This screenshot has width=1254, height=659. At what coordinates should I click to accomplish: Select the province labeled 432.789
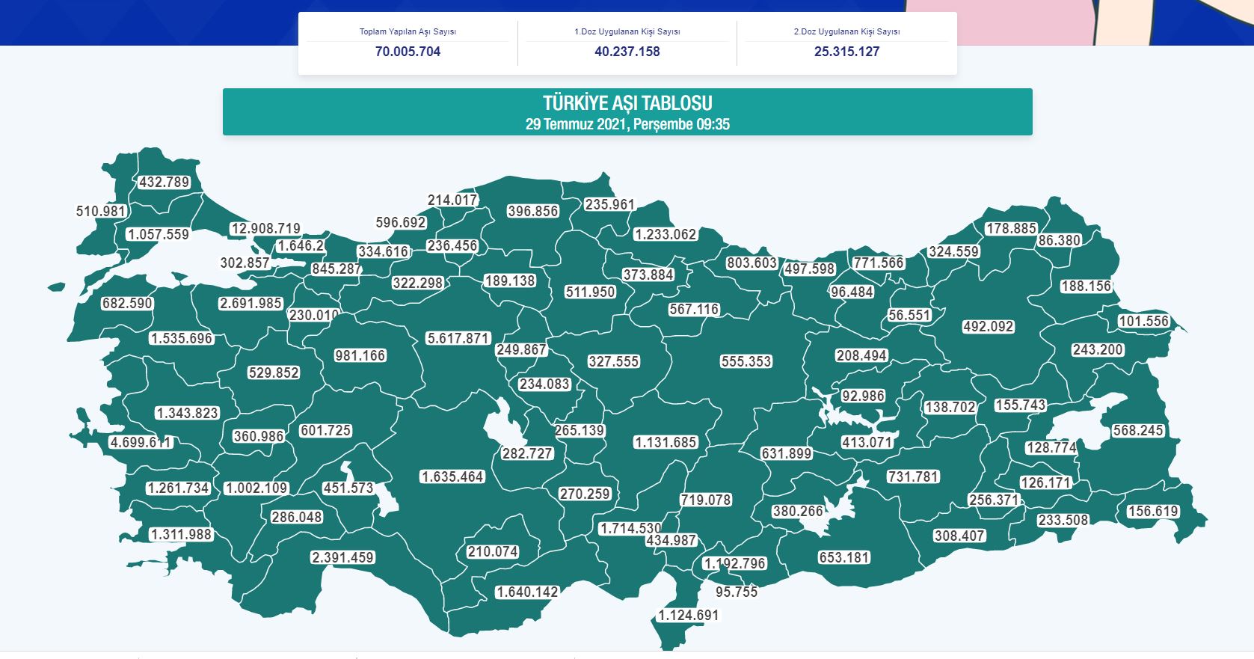[165, 182]
